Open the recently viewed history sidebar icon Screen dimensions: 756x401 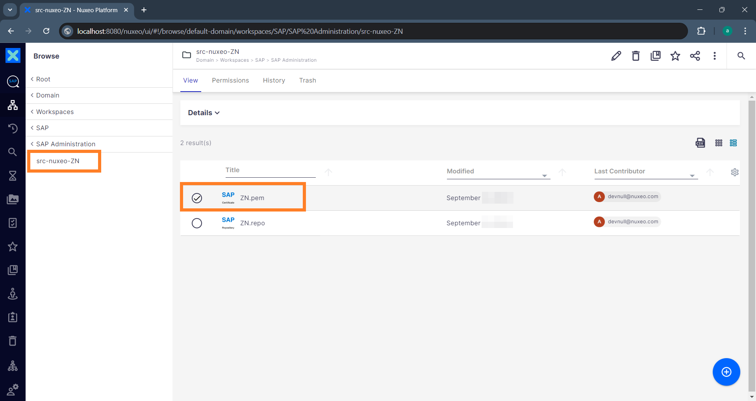pyautogui.click(x=13, y=129)
